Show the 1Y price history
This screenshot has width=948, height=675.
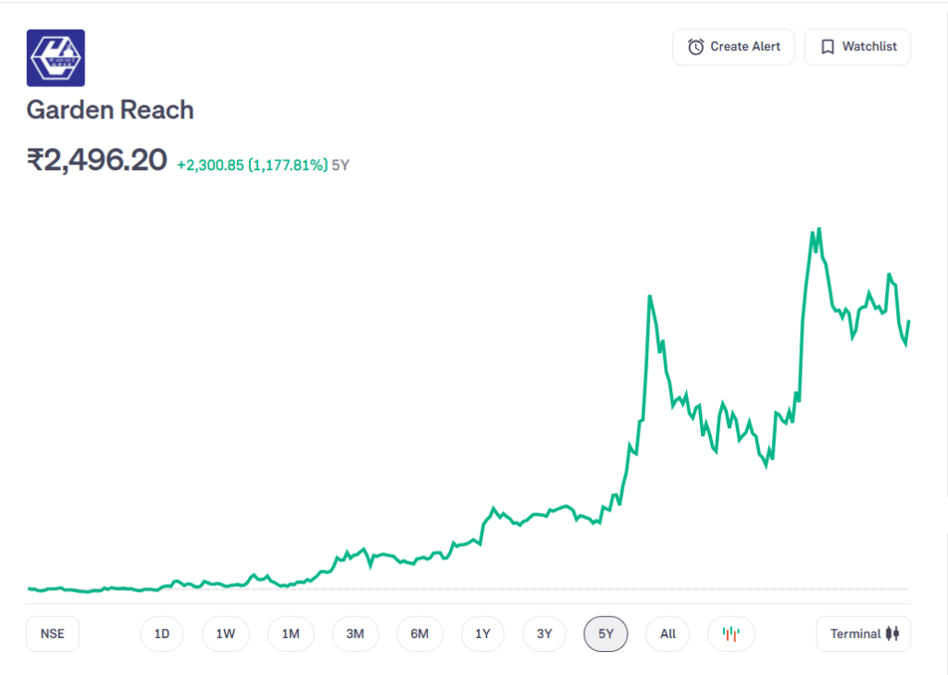pyautogui.click(x=482, y=634)
